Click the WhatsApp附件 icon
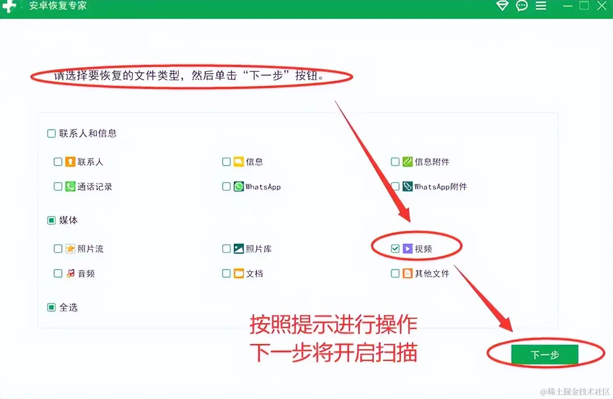Screen dimensions: 613x399 (x=408, y=187)
